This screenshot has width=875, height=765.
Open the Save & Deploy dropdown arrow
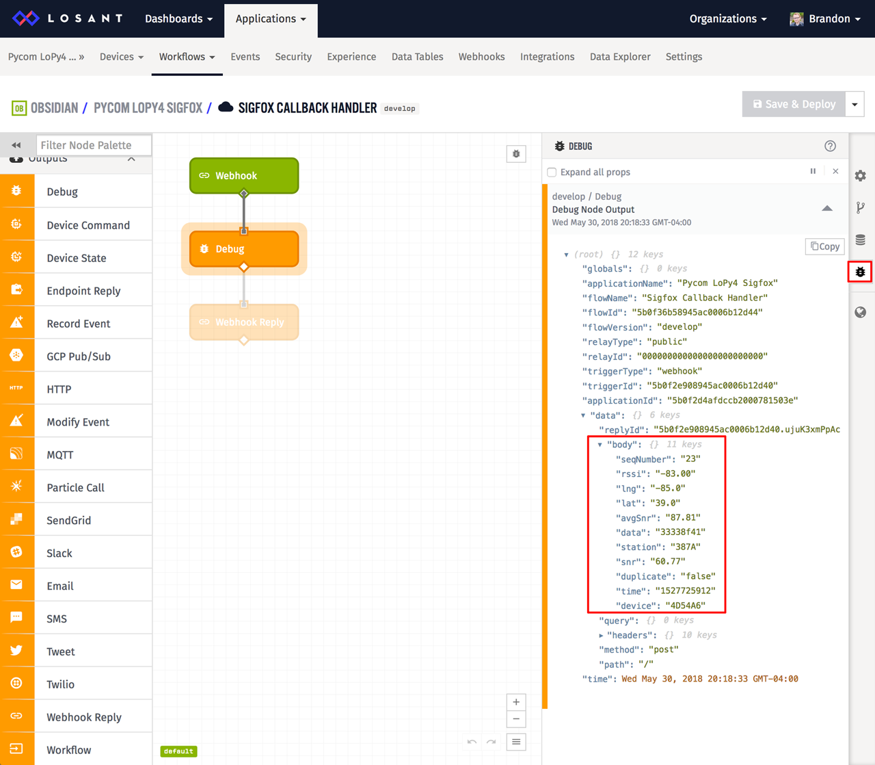pos(854,105)
